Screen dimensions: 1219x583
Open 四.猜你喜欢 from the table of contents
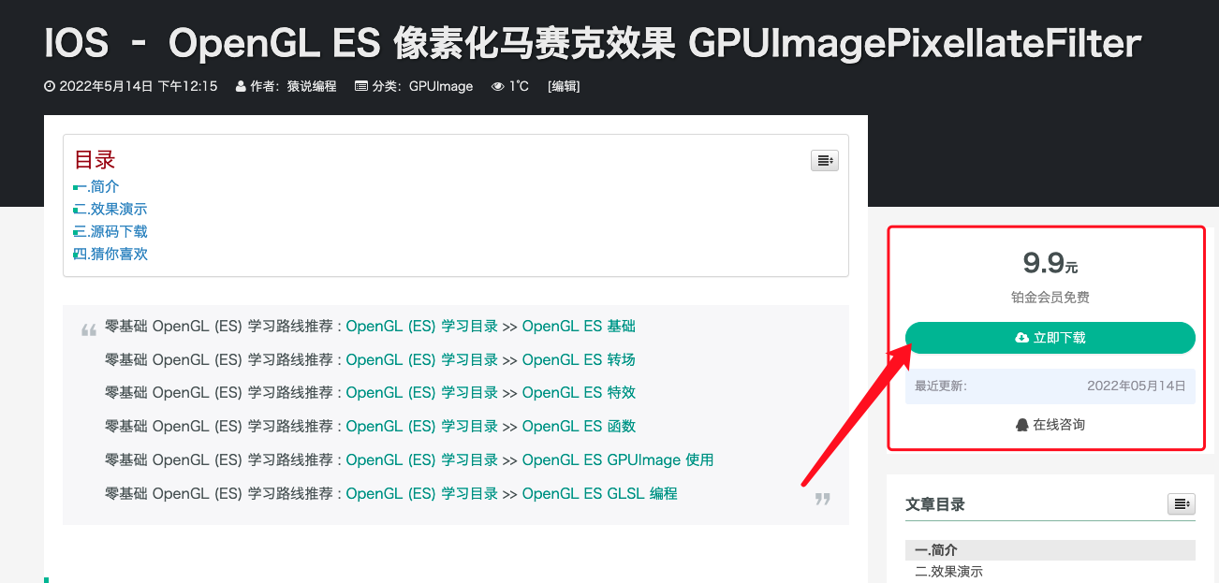coord(110,254)
